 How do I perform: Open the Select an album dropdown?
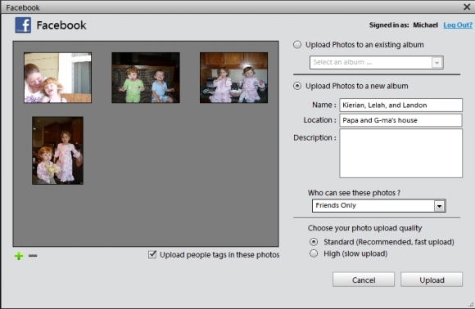377,62
